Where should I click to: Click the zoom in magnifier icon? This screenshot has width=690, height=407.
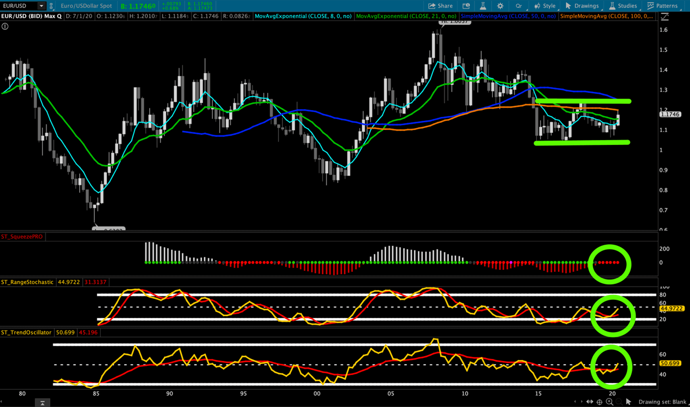click(609, 402)
